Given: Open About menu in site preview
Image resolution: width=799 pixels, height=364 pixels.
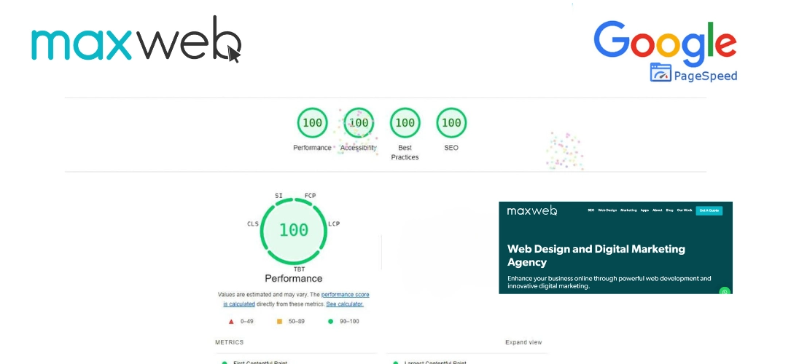Looking at the screenshot, I should [658, 210].
